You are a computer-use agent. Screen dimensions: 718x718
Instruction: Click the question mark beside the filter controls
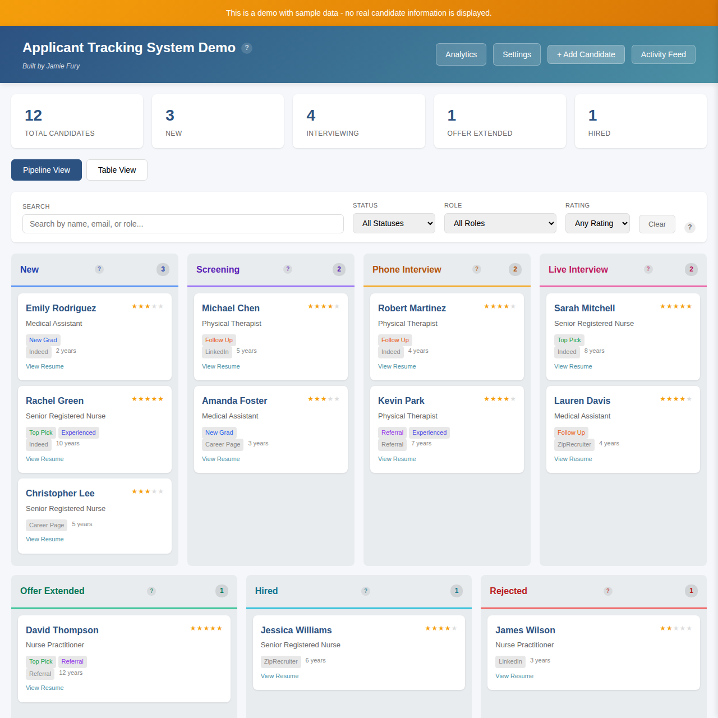(689, 228)
